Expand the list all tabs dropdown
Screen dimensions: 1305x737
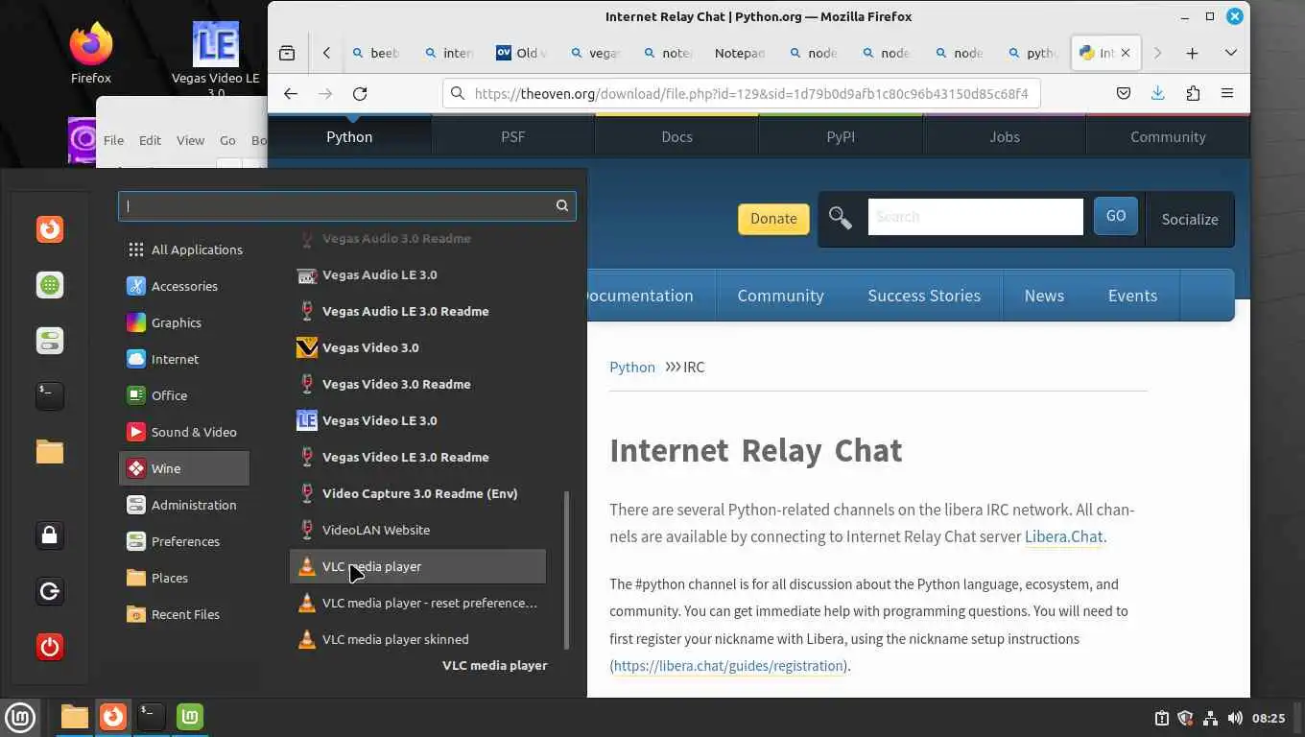pyautogui.click(x=1230, y=53)
